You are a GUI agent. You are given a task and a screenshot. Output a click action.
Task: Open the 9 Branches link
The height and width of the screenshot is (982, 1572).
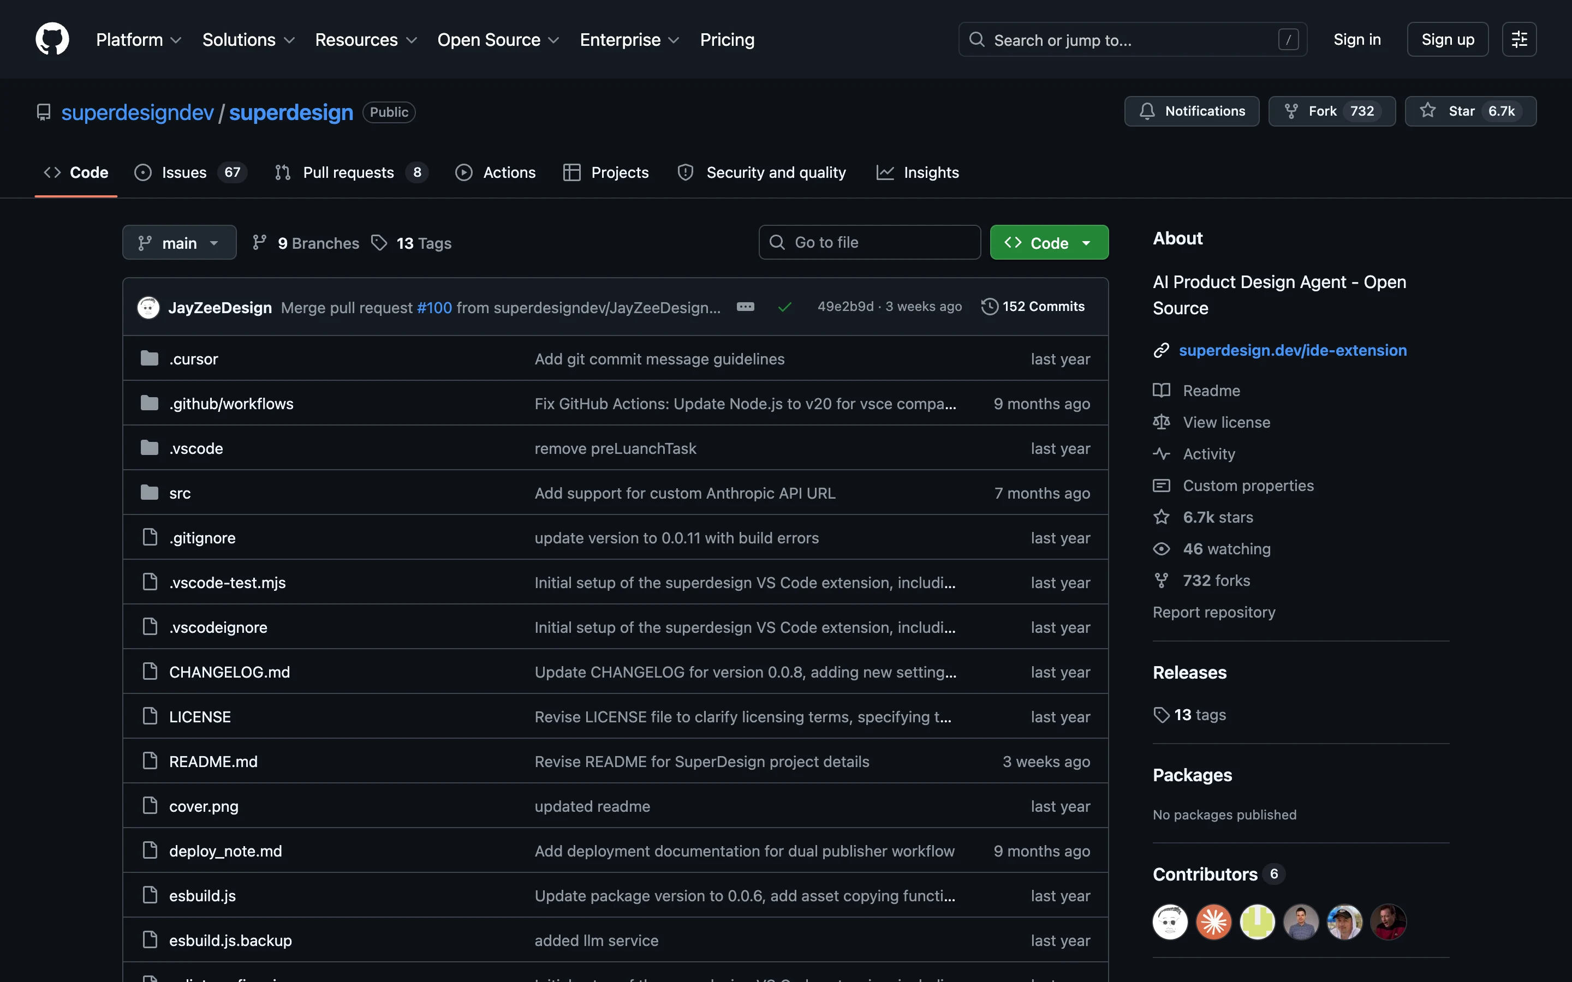pos(306,243)
